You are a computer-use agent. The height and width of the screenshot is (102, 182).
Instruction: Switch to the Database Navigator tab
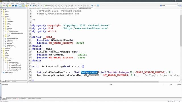click(14, 81)
